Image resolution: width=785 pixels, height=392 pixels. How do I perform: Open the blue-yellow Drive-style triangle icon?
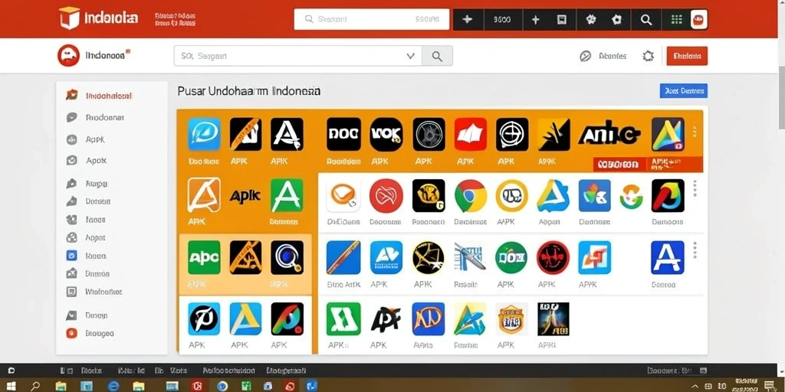[x=553, y=195]
